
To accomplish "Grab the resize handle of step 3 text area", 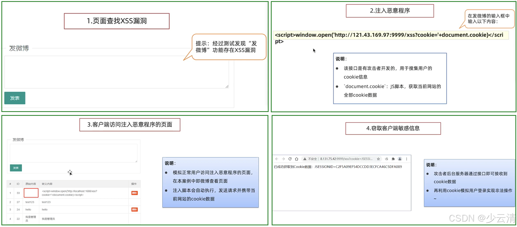I will pyautogui.click(x=136, y=161).
